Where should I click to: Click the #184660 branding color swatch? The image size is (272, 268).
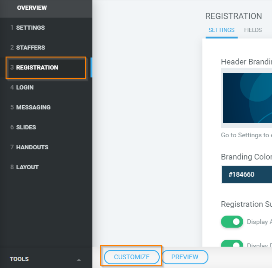[x=247, y=174]
